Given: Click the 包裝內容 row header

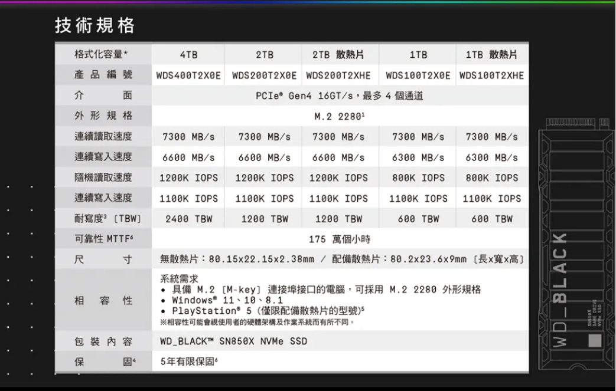Looking at the screenshot, I should coord(103,341).
